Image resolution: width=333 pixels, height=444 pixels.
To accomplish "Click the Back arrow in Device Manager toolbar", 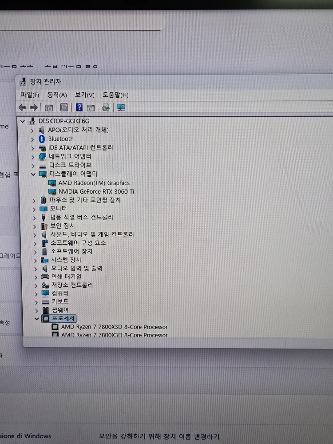I will tap(22, 107).
